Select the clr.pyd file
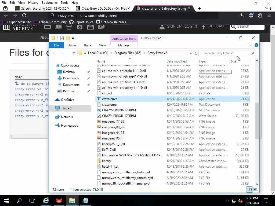275x206 pixels. coord(173,93)
